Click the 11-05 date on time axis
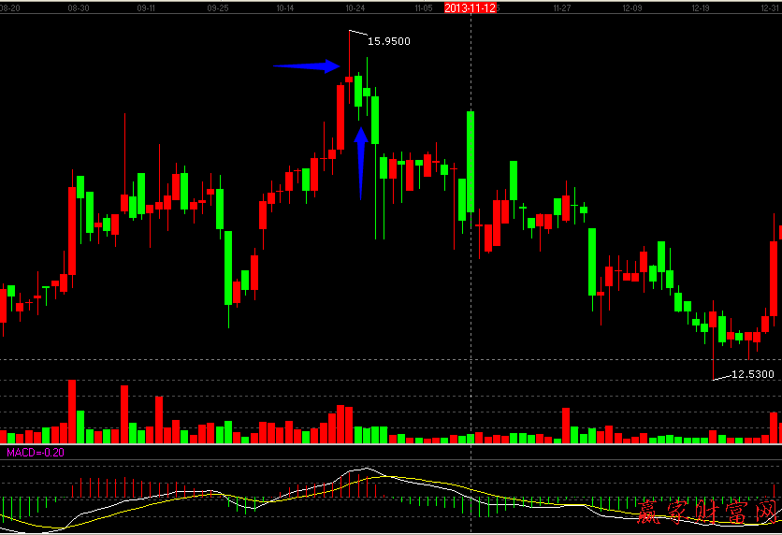 tap(423, 7)
